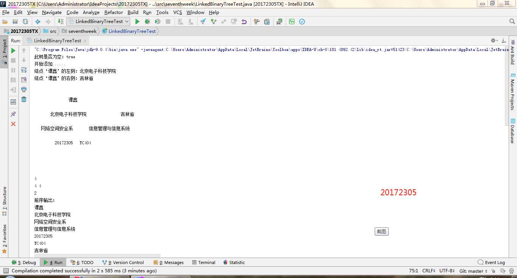Click the Revert undo arrow icon
The width and height of the screenshot is (517, 278).
point(244,22)
